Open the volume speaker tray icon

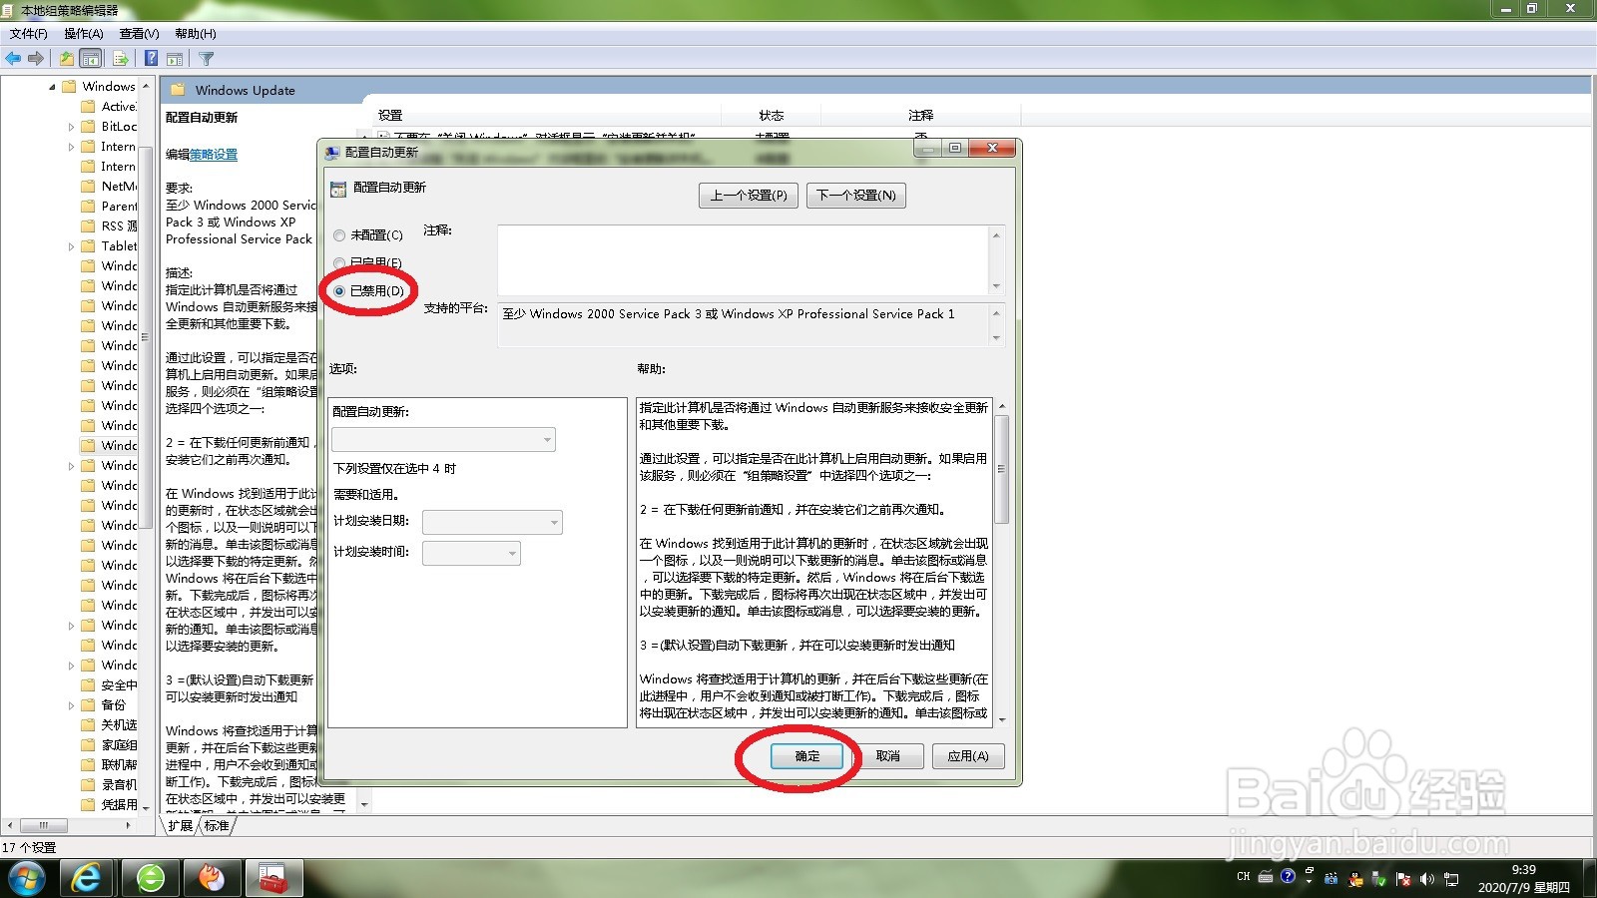(x=1427, y=879)
